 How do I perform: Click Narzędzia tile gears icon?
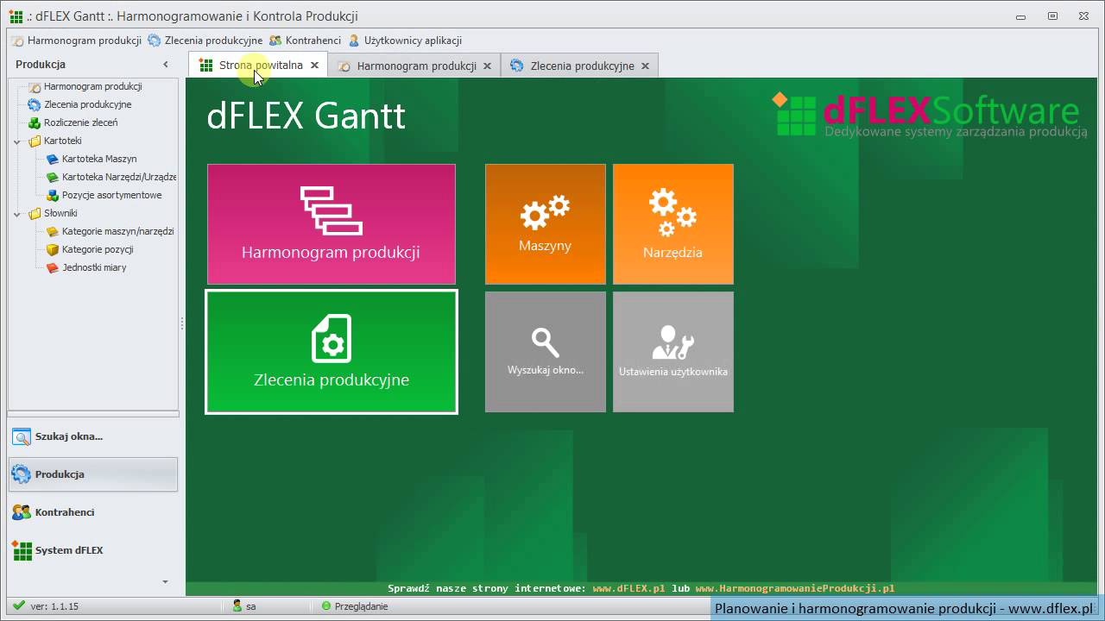(672, 213)
